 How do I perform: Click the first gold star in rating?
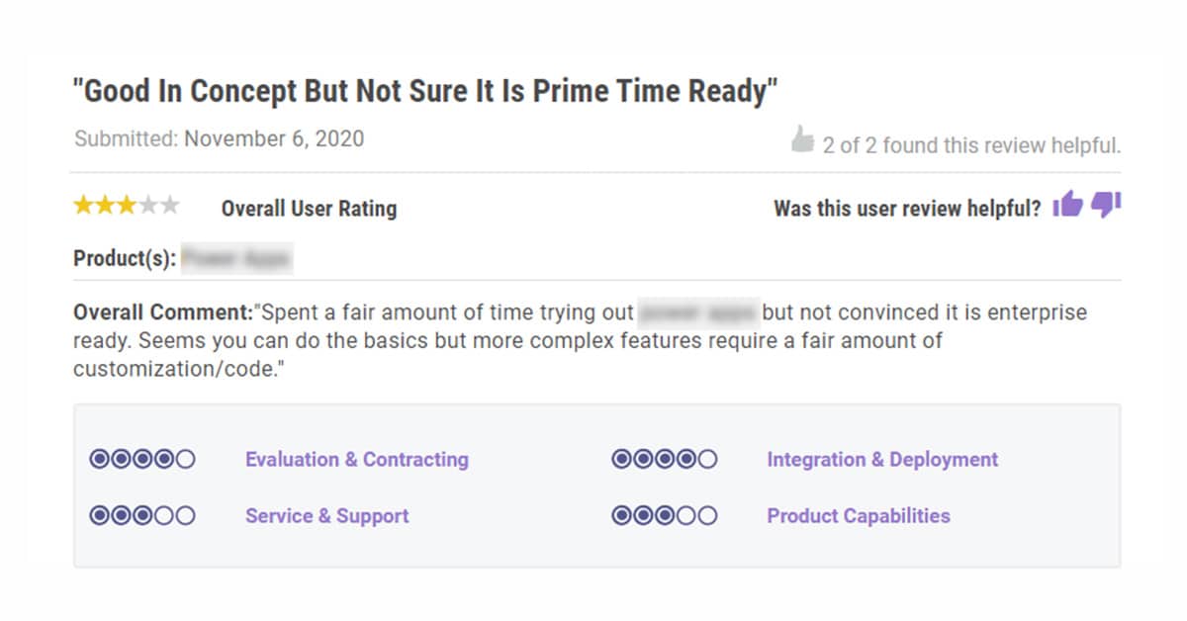click(83, 206)
